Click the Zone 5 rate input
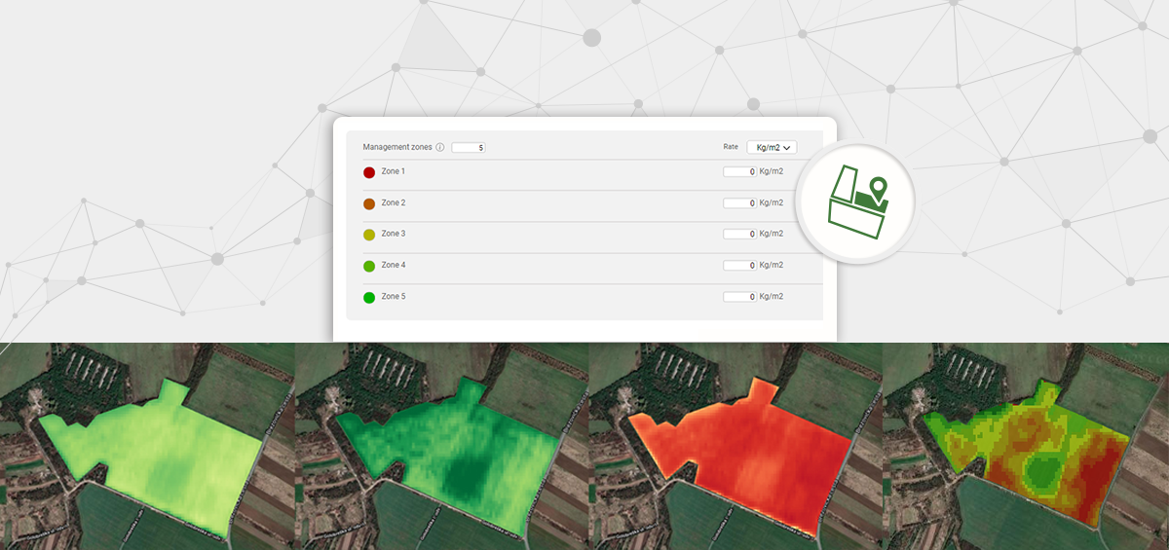The height and width of the screenshot is (550, 1169). coord(739,296)
